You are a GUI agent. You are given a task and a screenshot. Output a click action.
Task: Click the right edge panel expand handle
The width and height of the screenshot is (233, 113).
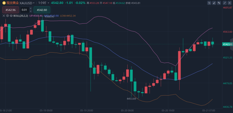pos(231,44)
